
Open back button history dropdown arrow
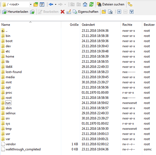click(56, 4)
